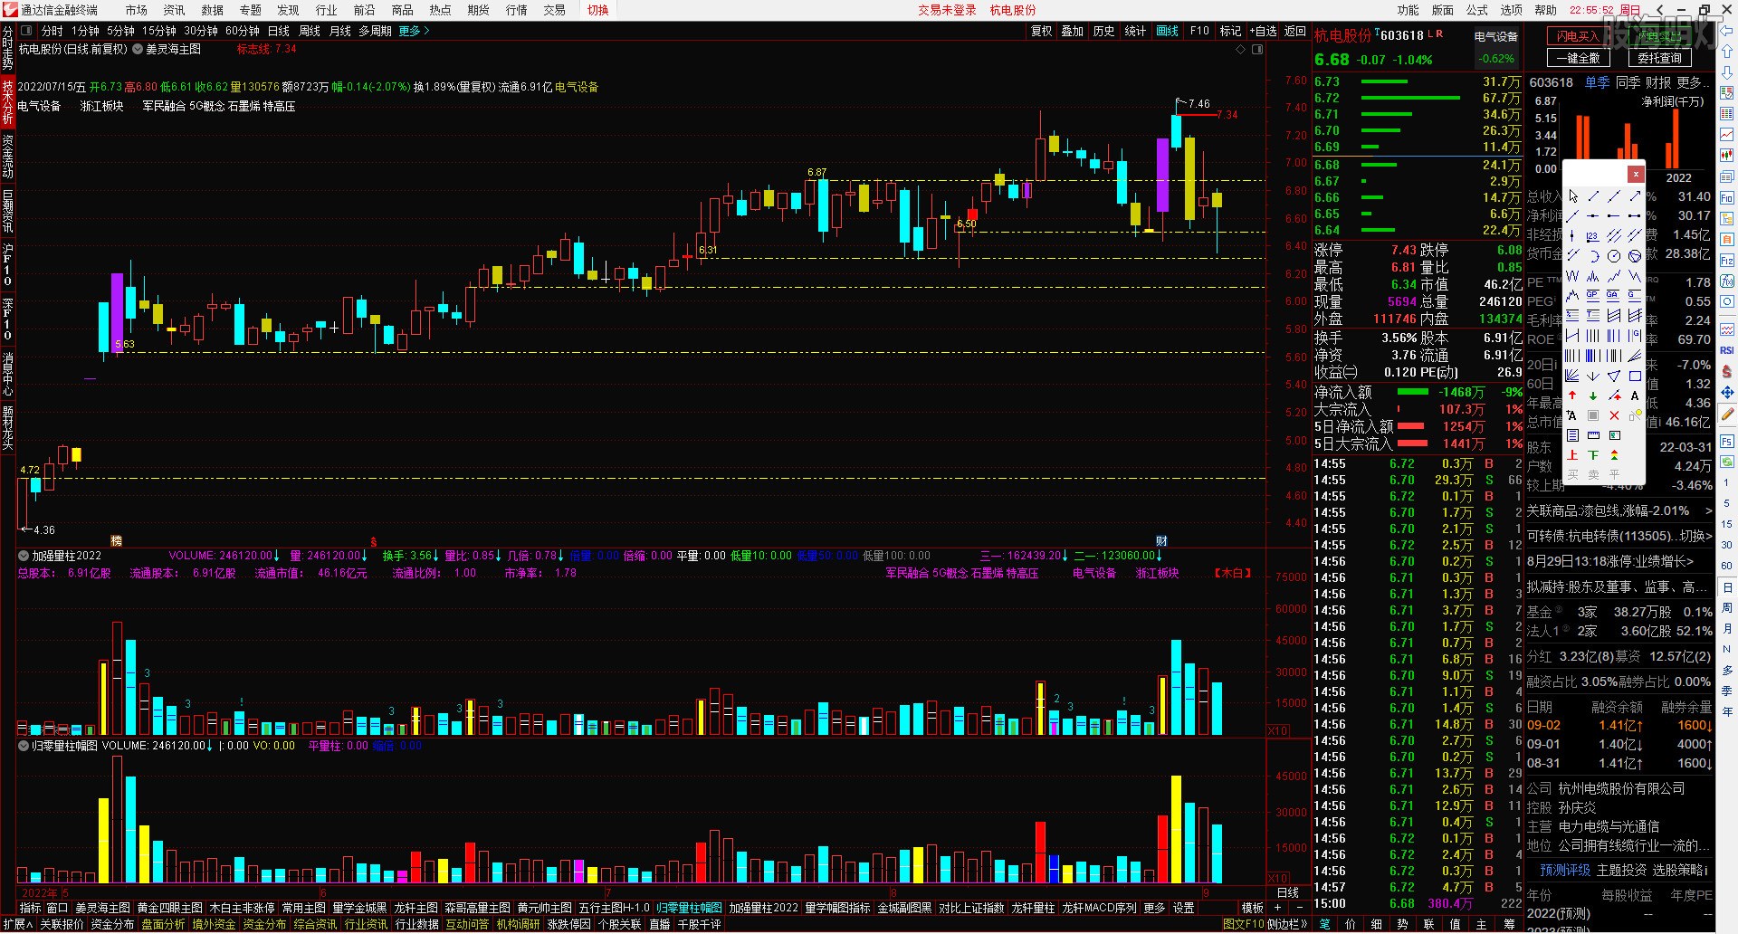Select the horizontal segment tool with center dot

[1593, 215]
